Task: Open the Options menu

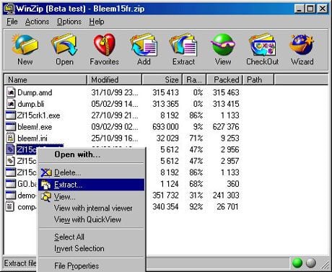Action: point(69,22)
